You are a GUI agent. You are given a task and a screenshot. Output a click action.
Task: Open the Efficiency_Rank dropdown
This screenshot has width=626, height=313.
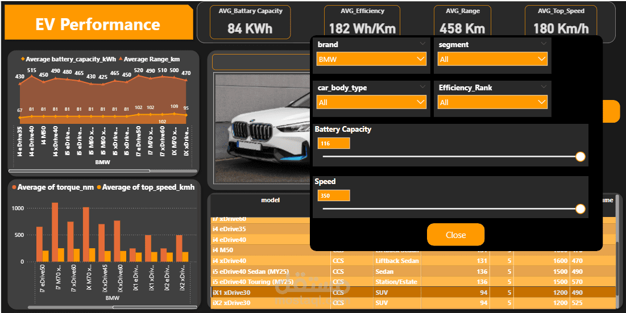[492, 102]
